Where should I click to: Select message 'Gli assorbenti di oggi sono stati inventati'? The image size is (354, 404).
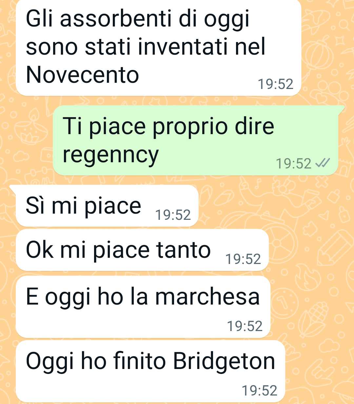158,48
